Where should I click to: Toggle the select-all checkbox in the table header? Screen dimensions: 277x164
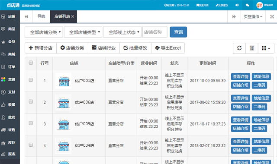click(31, 63)
